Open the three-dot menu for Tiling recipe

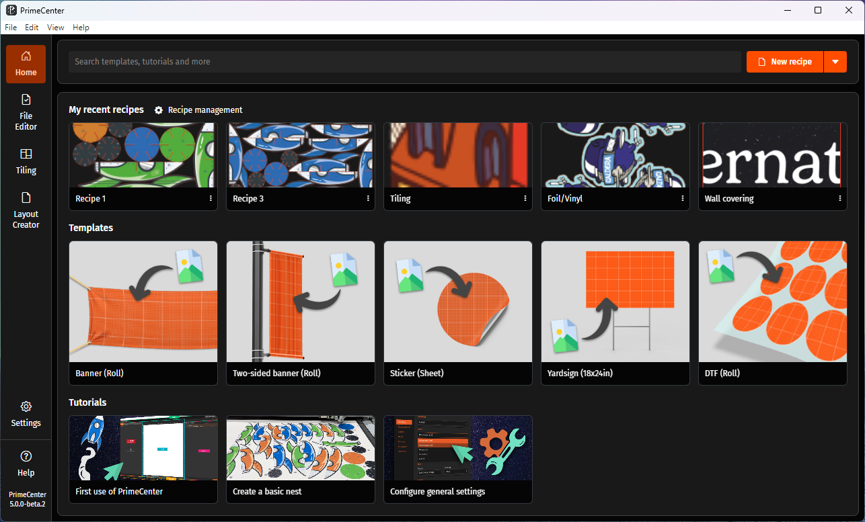525,199
